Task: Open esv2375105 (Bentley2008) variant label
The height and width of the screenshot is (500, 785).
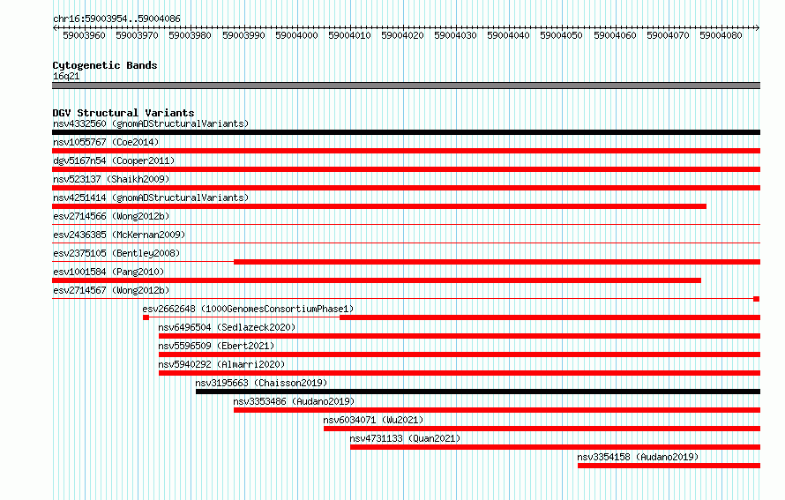Action: click(x=116, y=253)
